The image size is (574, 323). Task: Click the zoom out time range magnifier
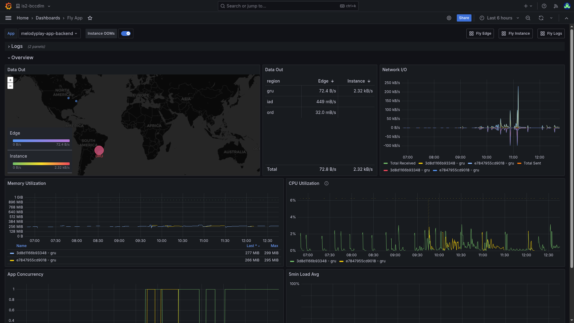528,18
